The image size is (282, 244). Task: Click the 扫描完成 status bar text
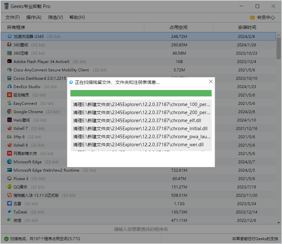pos(45,239)
